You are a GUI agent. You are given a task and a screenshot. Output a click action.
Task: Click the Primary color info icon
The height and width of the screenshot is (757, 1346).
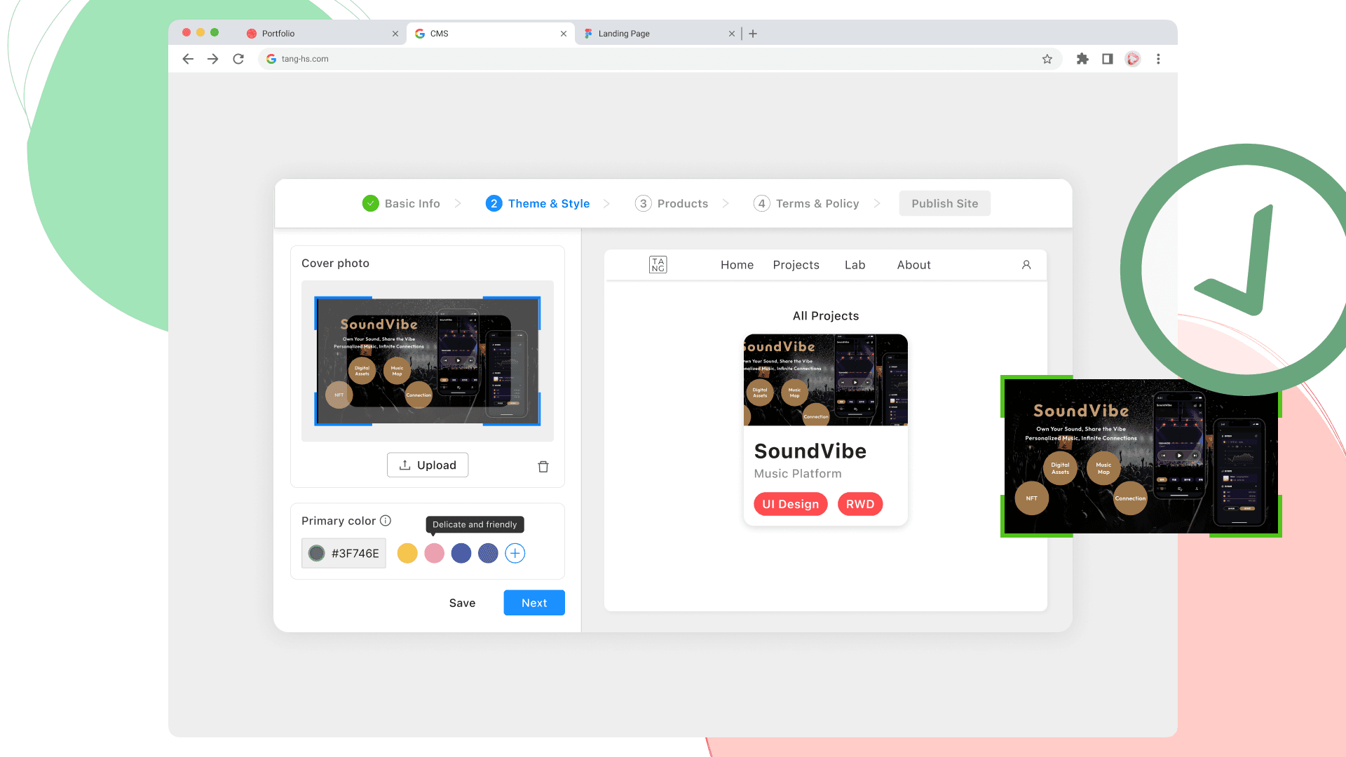(x=386, y=521)
